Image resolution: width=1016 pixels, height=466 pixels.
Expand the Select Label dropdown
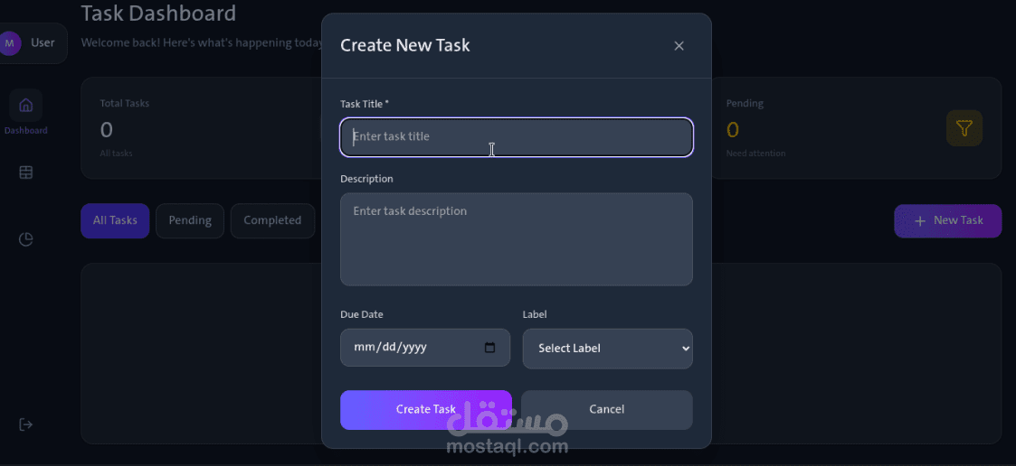(607, 349)
